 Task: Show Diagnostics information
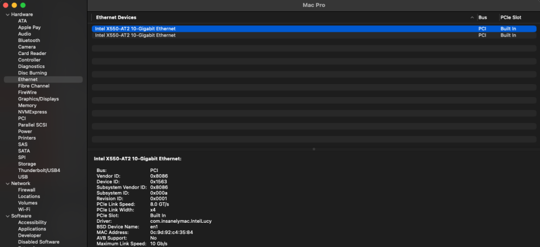[31, 66]
